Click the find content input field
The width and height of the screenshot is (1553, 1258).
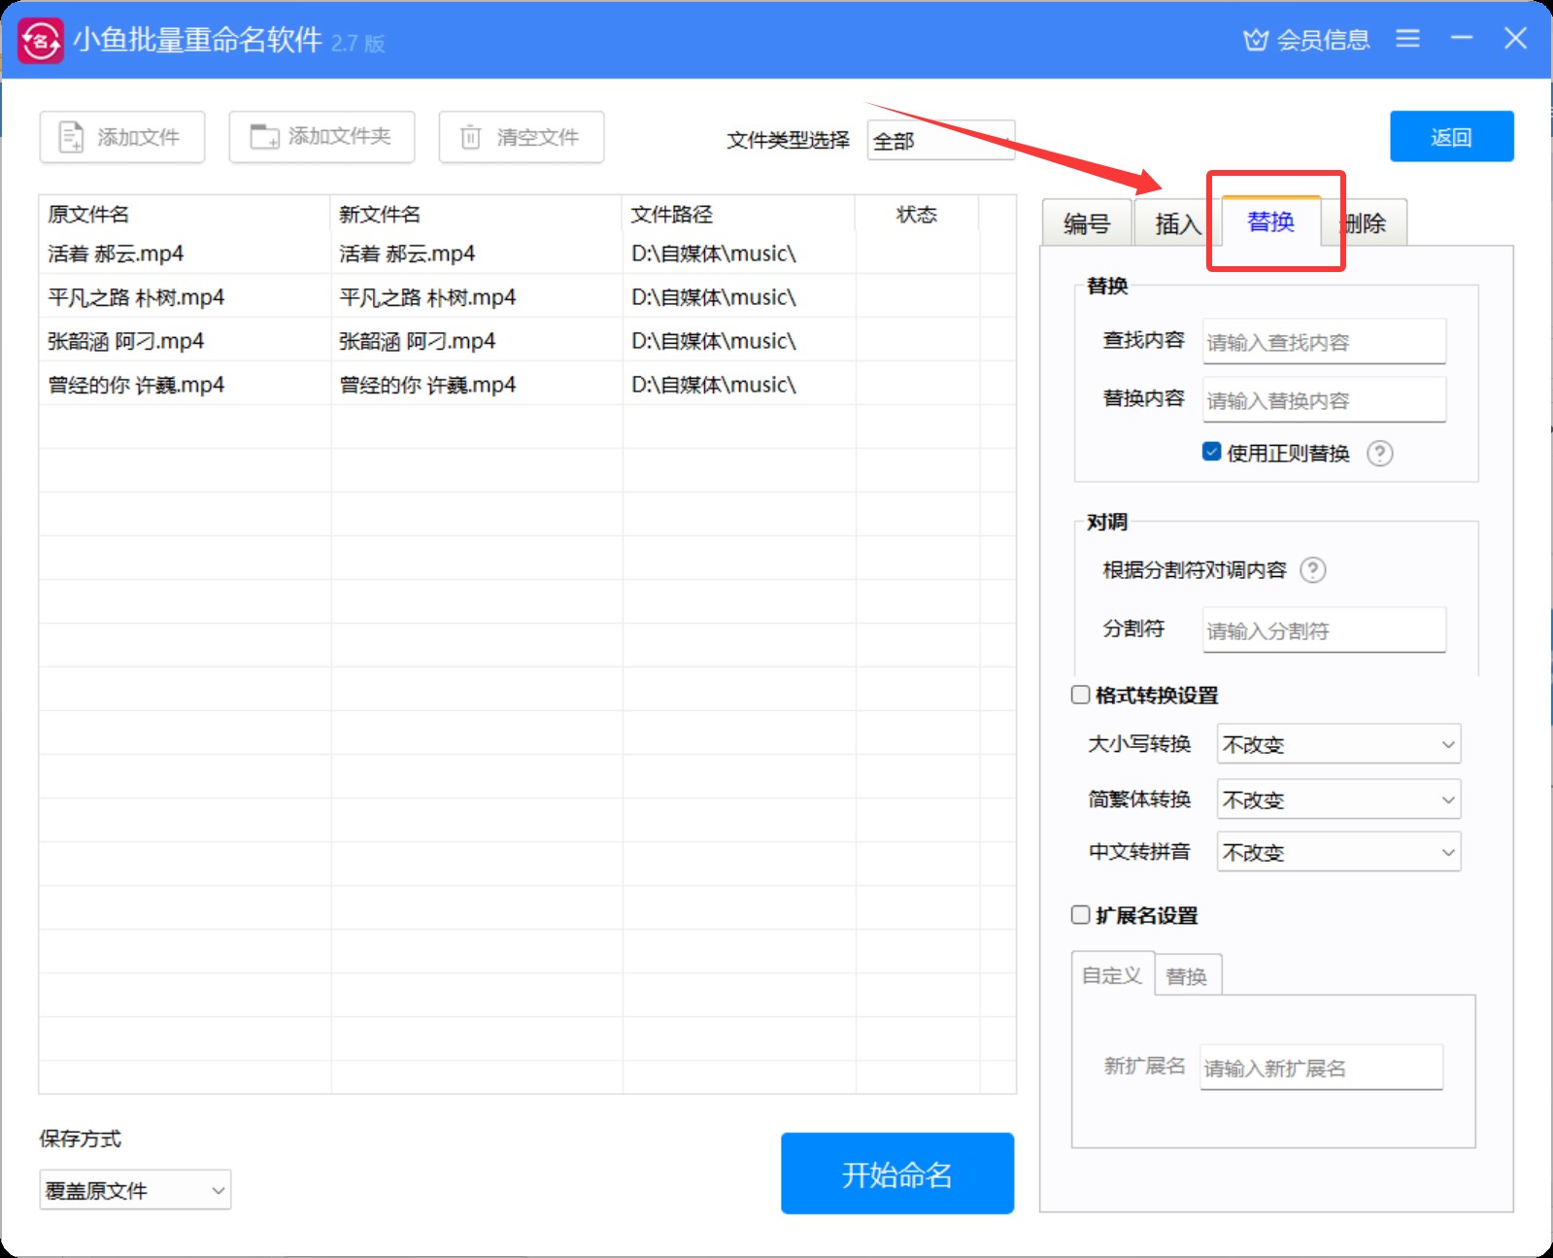click(1323, 342)
